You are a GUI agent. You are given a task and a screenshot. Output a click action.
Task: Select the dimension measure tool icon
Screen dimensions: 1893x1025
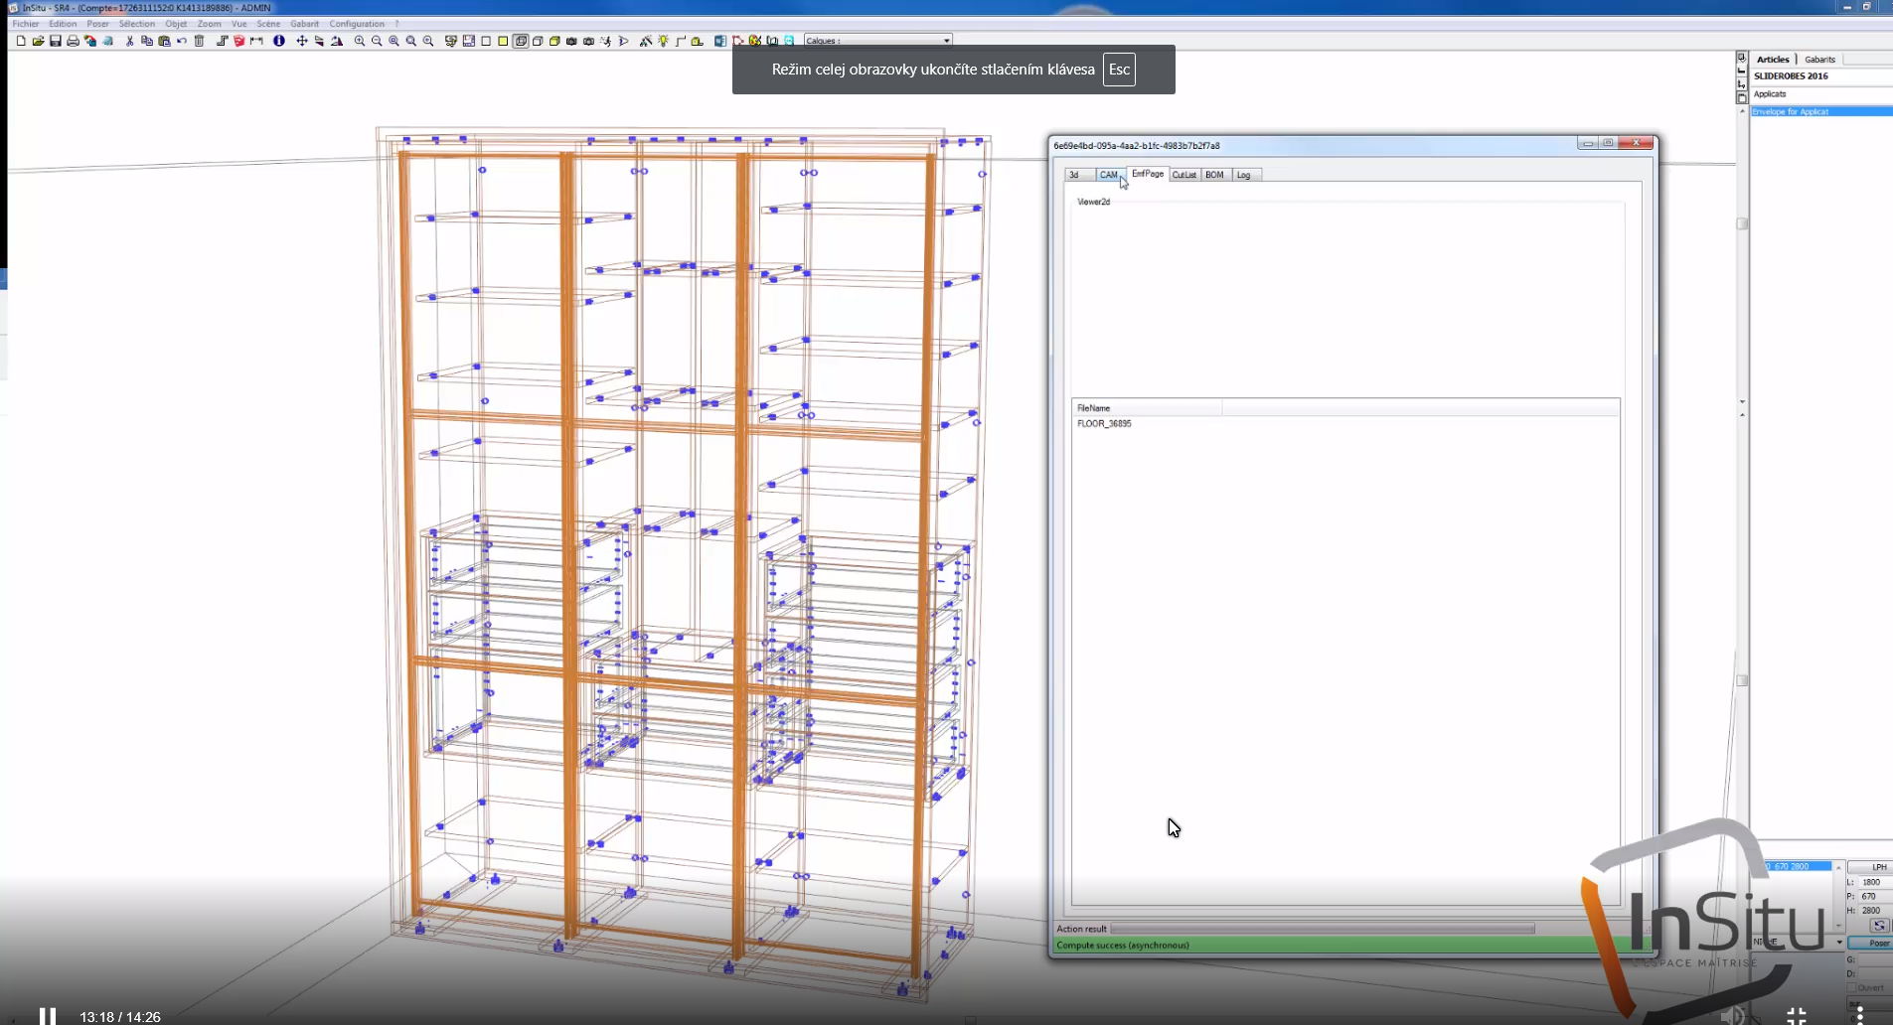tap(256, 41)
